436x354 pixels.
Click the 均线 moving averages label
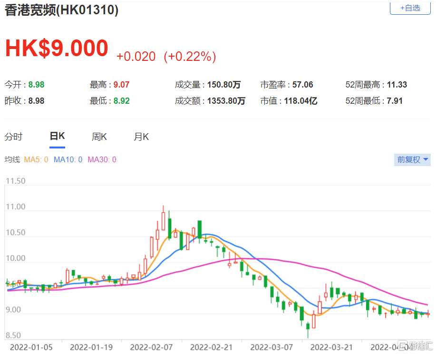tap(12, 159)
